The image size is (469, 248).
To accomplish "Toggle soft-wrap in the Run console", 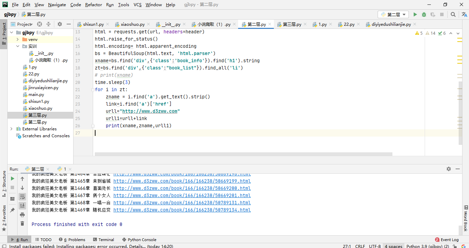I will pyautogui.click(x=22, y=197).
